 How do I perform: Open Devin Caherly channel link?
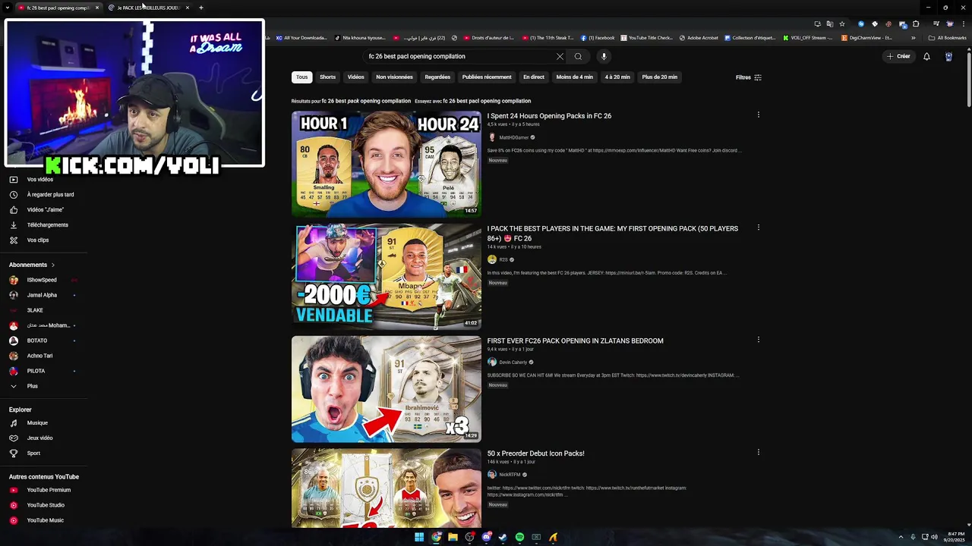[513, 362]
